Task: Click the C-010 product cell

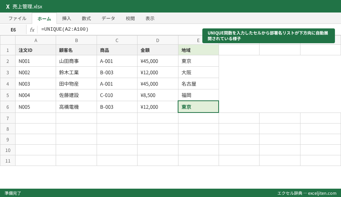Action: [x=117, y=95]
